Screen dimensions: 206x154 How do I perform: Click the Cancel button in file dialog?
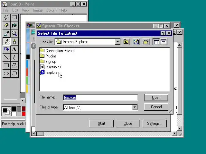coord(156,107)
